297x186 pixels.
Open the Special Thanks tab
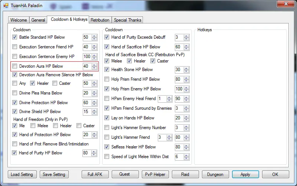127,20
